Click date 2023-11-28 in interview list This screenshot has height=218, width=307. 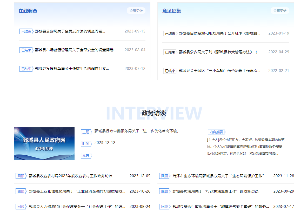pos(284,176)
